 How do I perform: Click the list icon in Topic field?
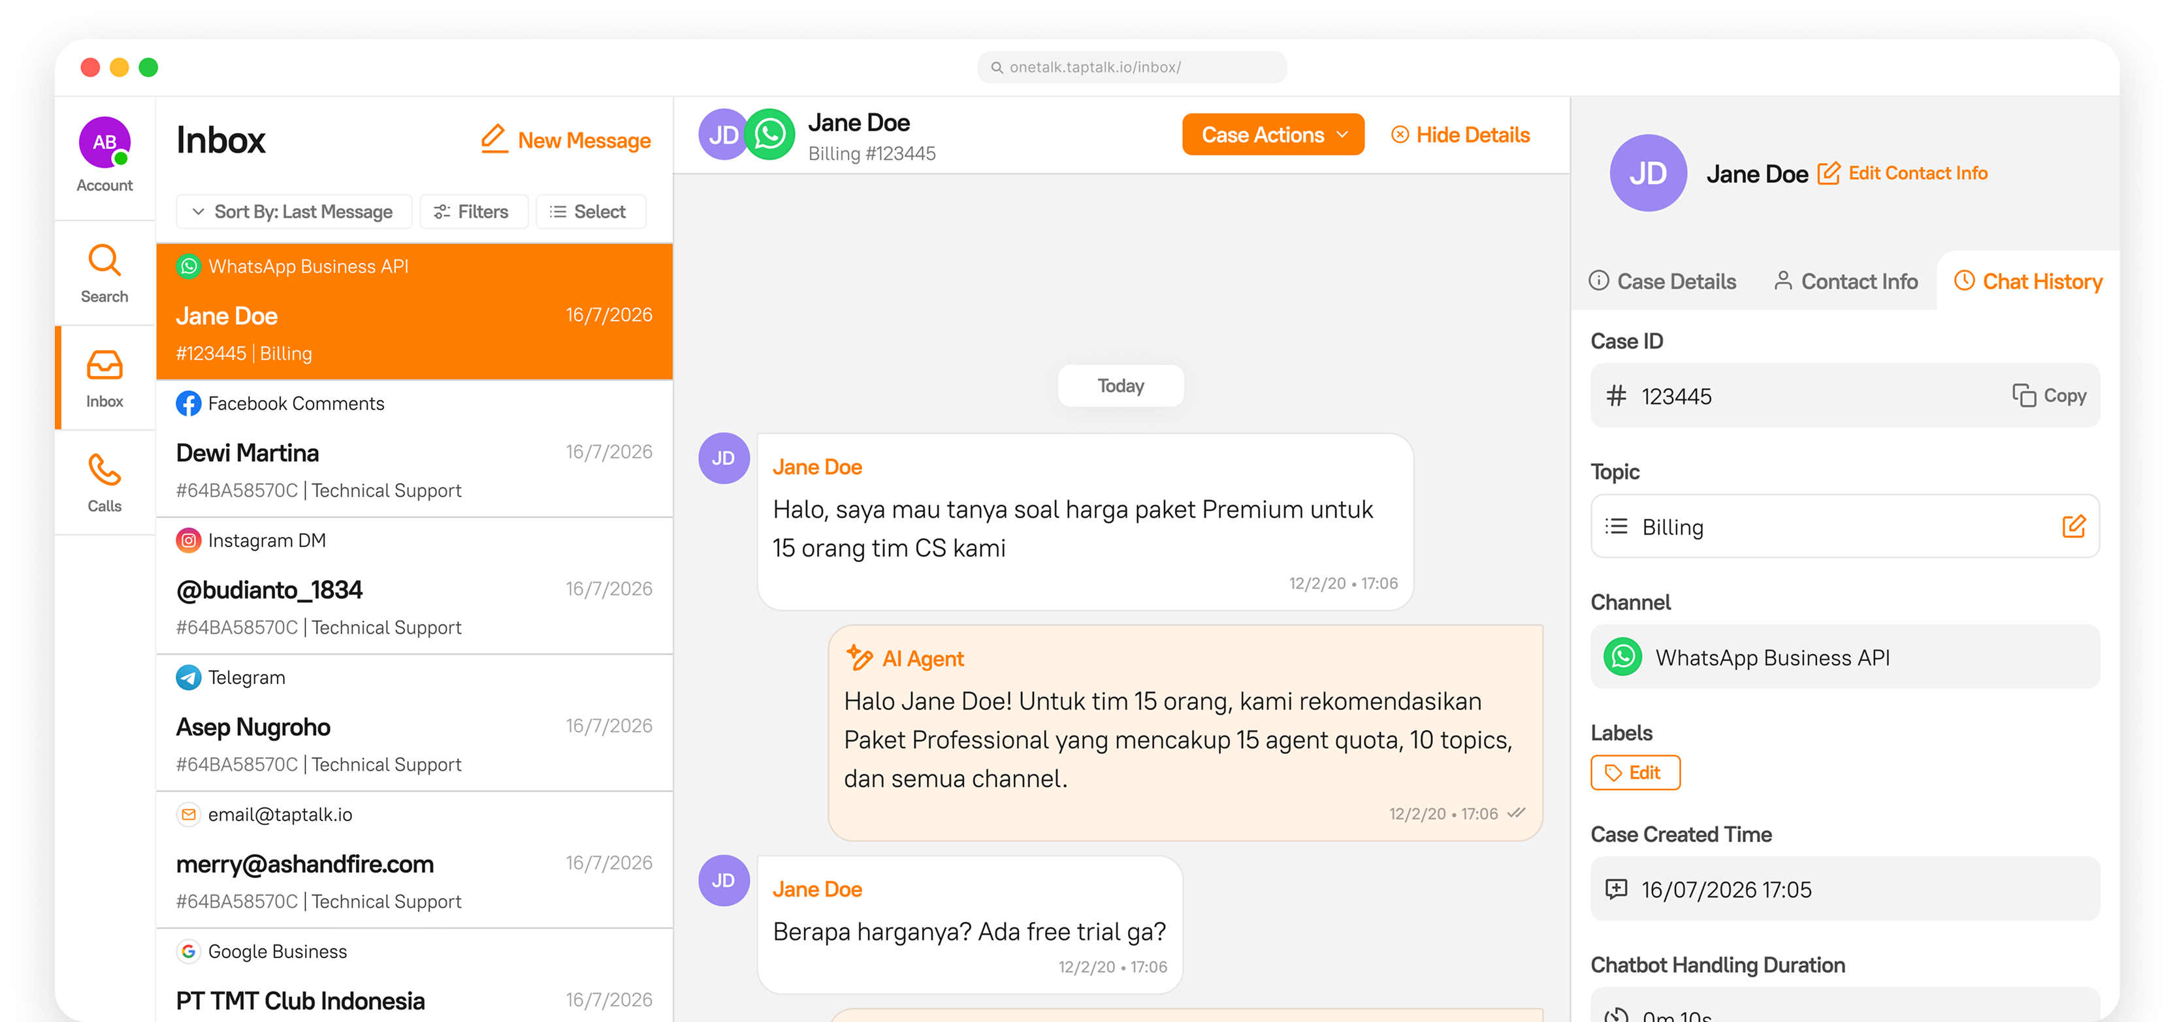1616,527
